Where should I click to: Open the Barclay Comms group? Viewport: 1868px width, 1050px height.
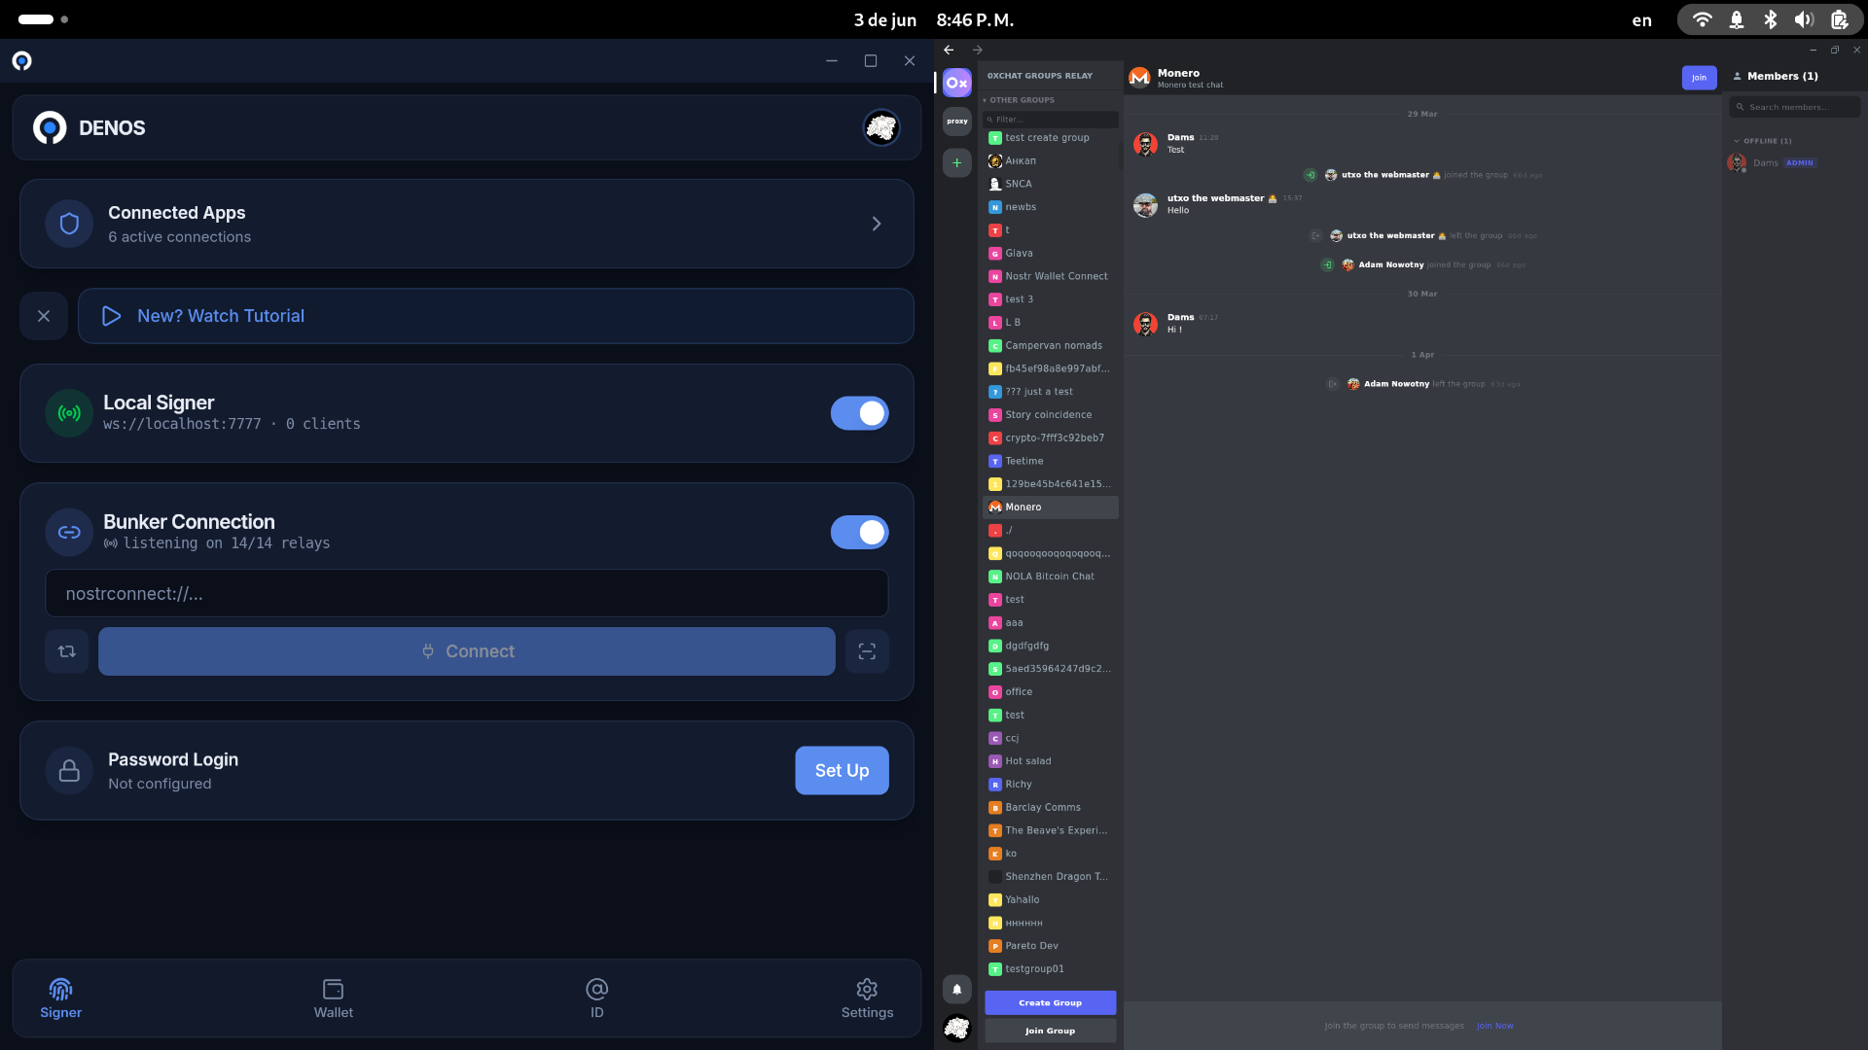pyautogui.click(x=1050, y=807)
